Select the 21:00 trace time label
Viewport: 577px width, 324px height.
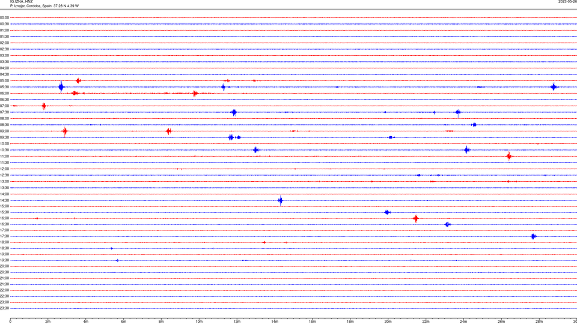(x=4, y=278)
